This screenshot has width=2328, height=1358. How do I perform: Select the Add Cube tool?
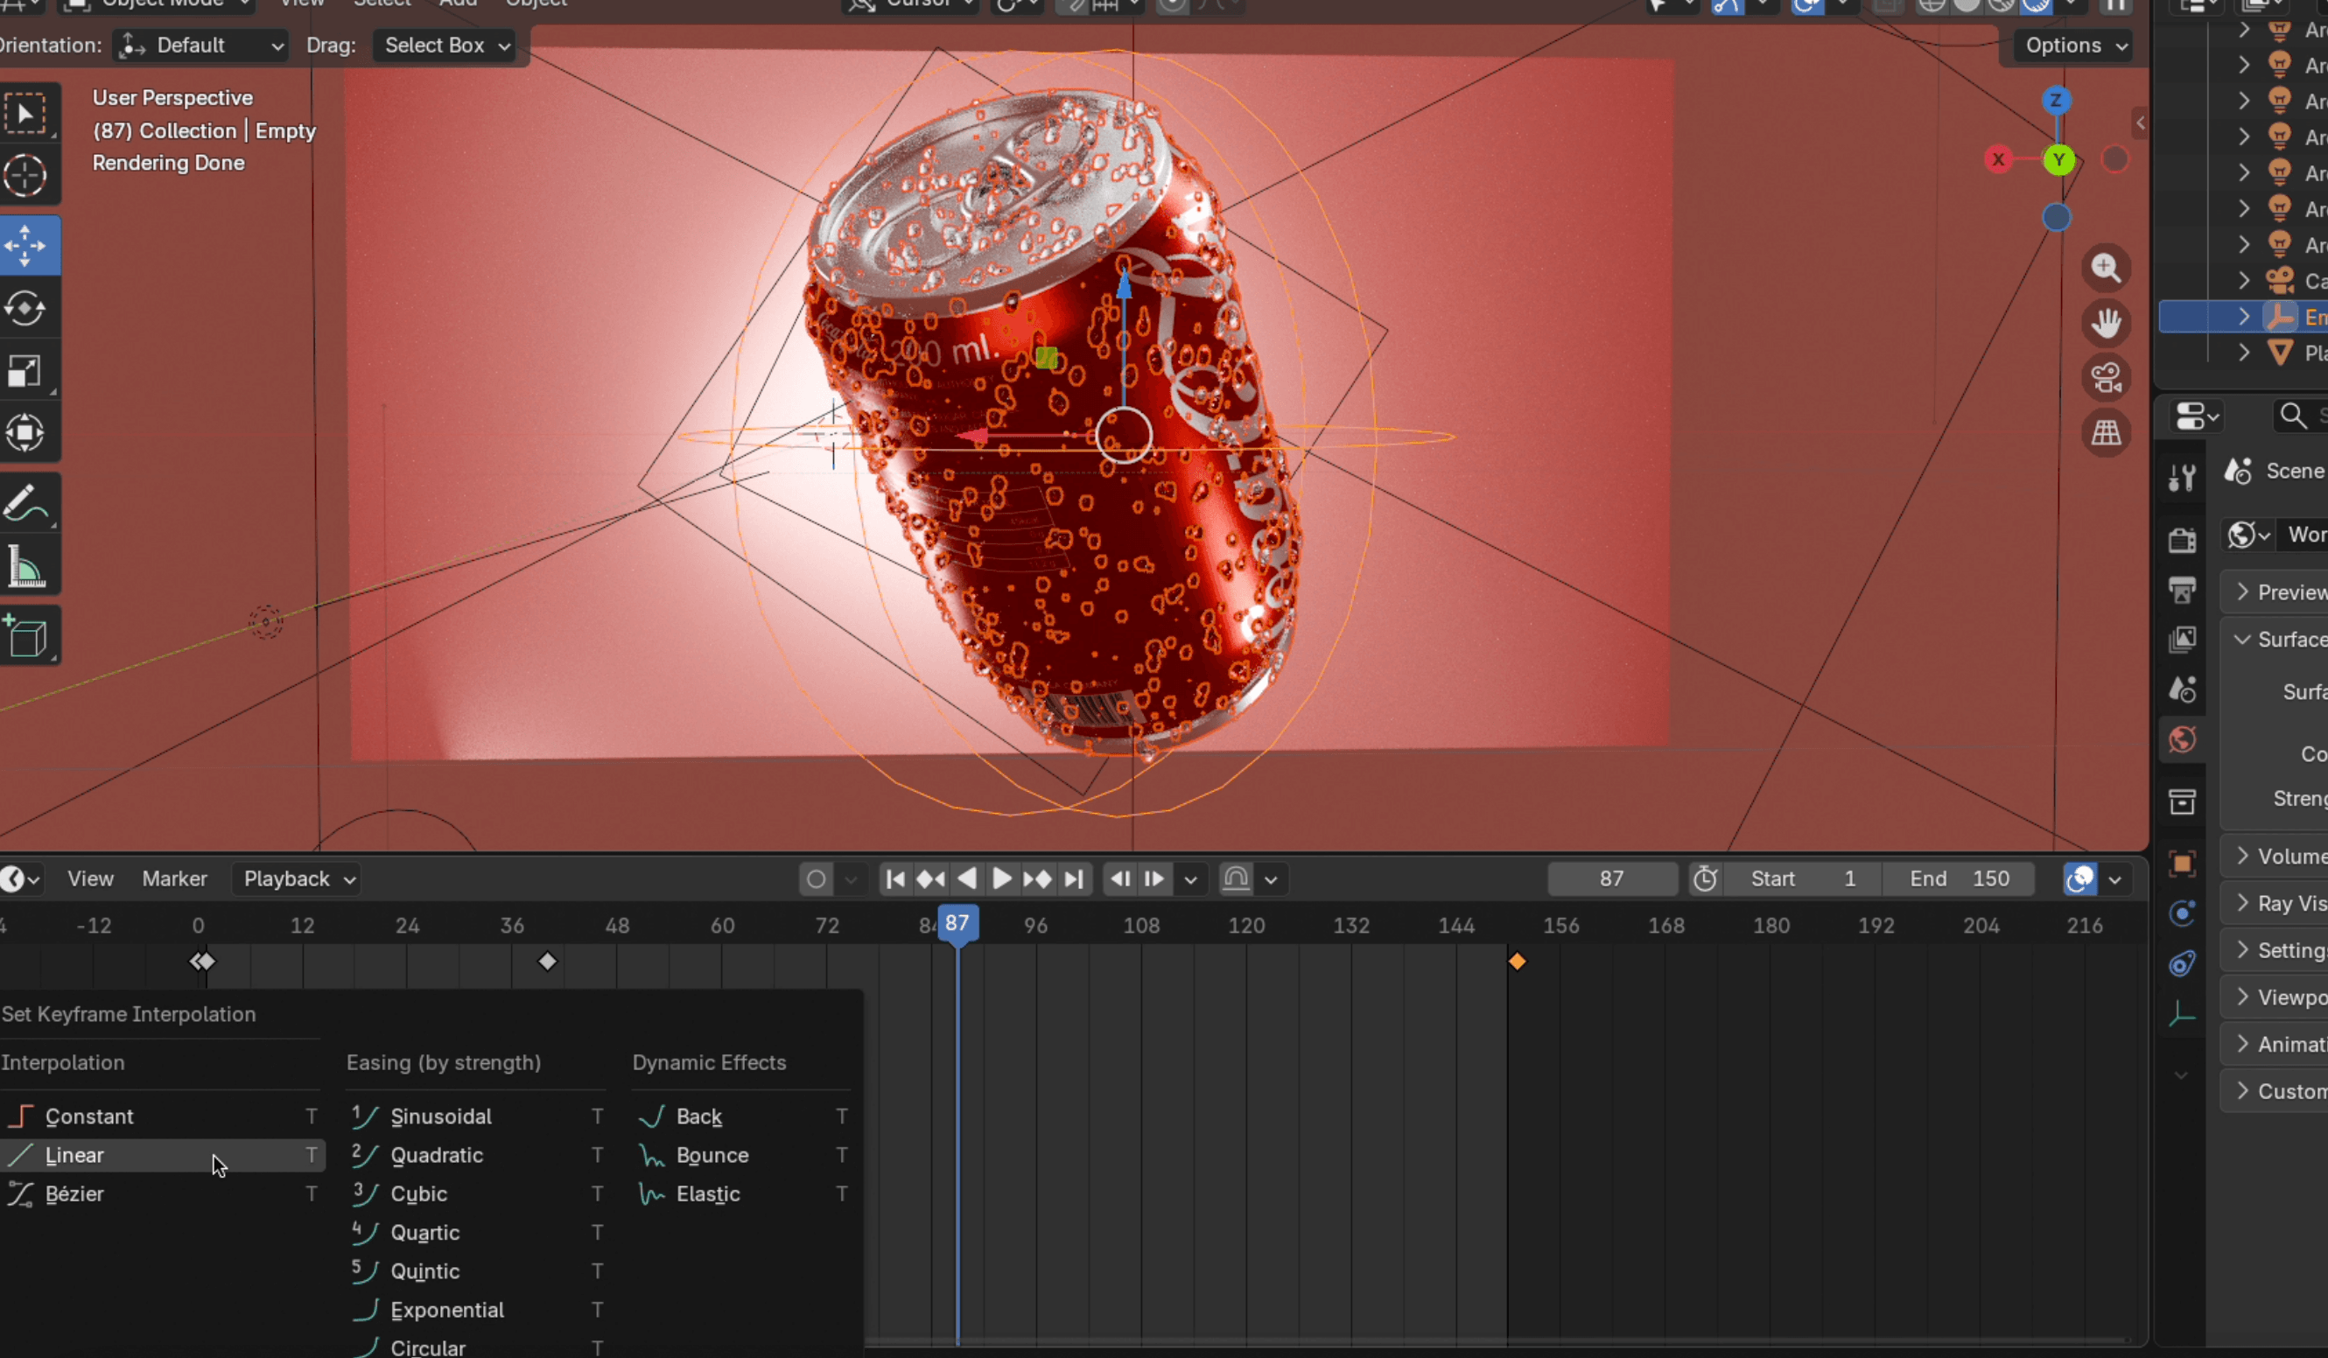[x=26, y=635]
